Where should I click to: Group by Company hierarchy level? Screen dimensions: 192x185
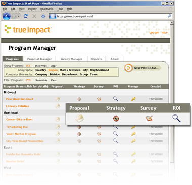(x=41, y=74)
